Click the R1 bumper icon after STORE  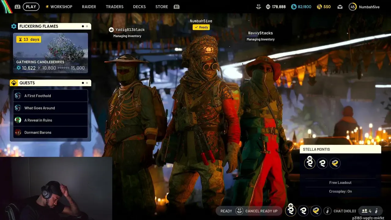pos(176,7)
